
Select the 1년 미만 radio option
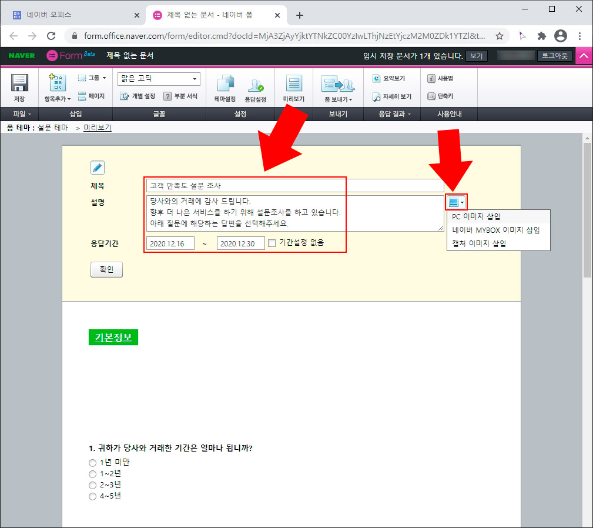pyautogui.click(x=92, y=463)
